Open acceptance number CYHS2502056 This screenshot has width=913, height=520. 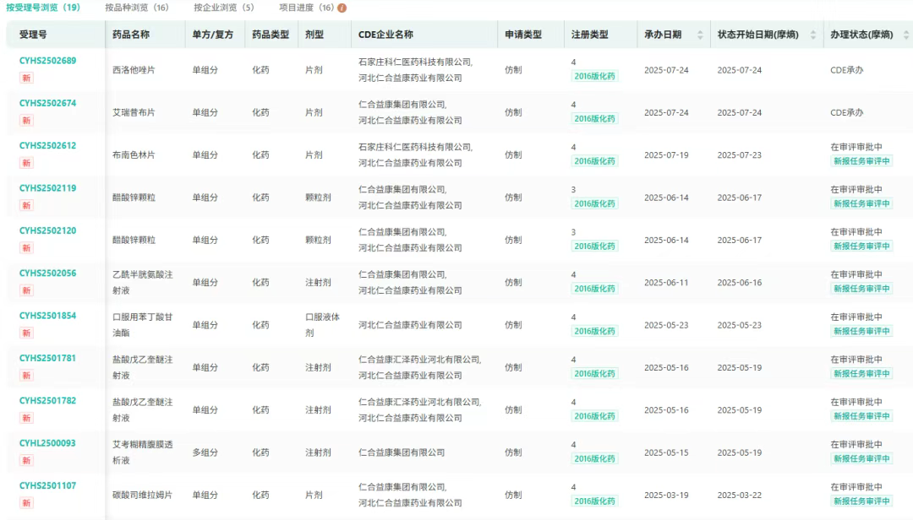click(47, 273)
